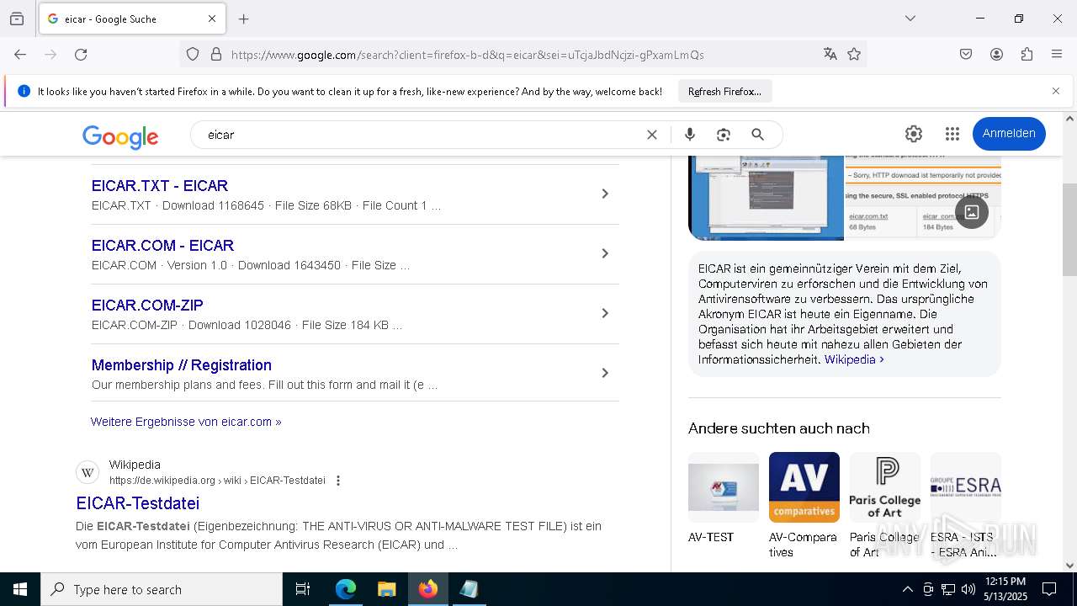This screenshot has height=606, width=1077.
Task: Expand the Membership // Registration chevron
Action: (604, 373)
